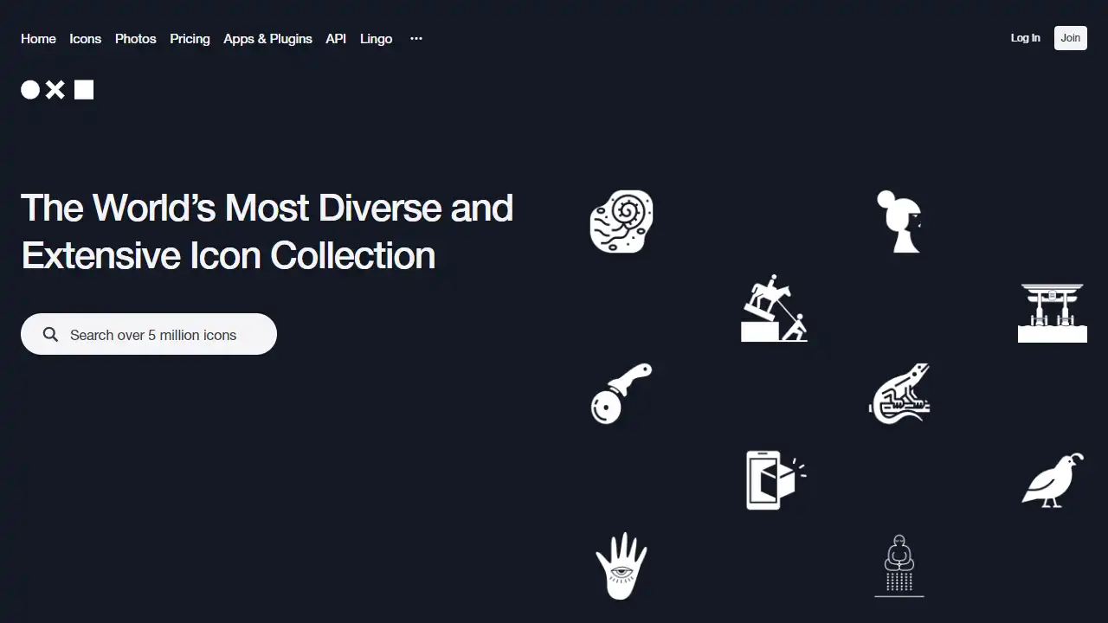This screenshot has height=623, width=1108.
Task: Navigate to the Pricing page
Action: 190,38
